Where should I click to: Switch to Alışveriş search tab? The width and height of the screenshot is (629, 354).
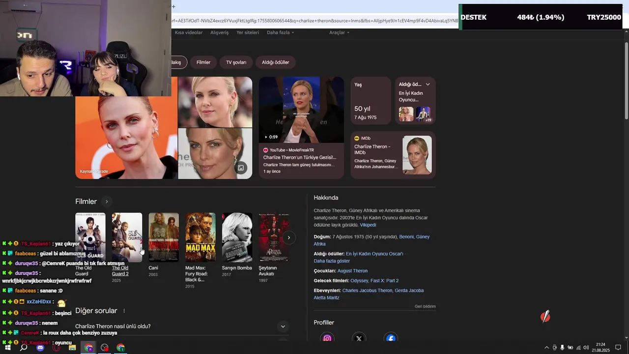(220, 32)
